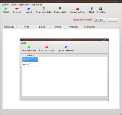
Task: Click the blue pencil Upravit icon
Action: [29, 9]
